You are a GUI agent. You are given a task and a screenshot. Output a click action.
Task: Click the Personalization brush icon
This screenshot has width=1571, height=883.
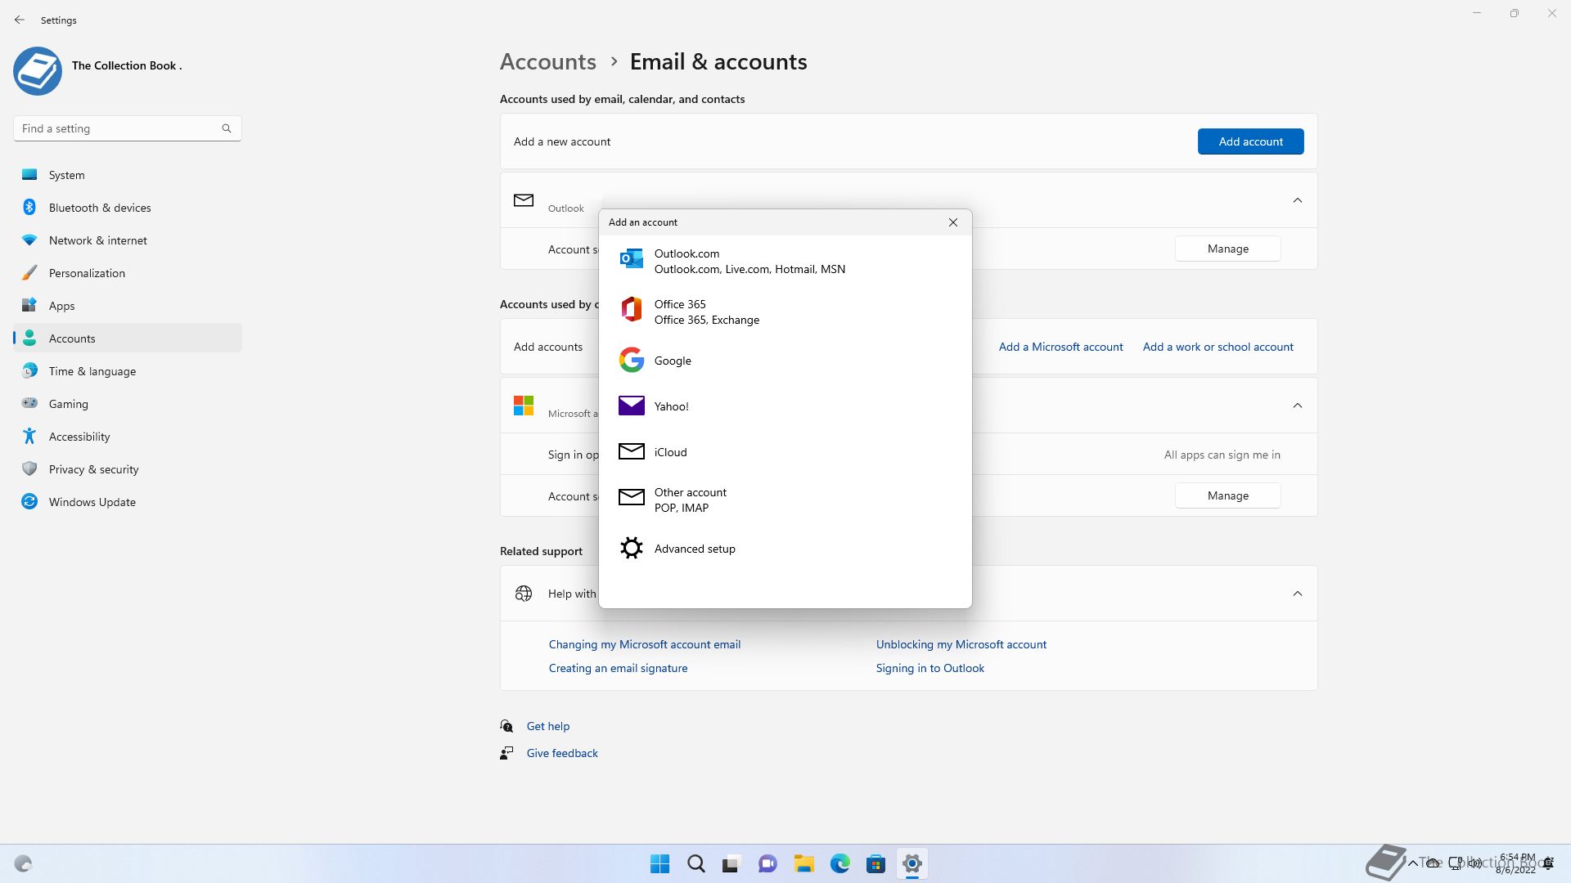pyautogui.click(x=29, y=272)
